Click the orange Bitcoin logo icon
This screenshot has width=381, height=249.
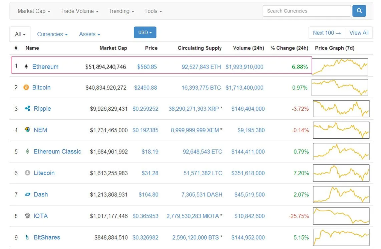pyautogui.click(x=26, y=87)
